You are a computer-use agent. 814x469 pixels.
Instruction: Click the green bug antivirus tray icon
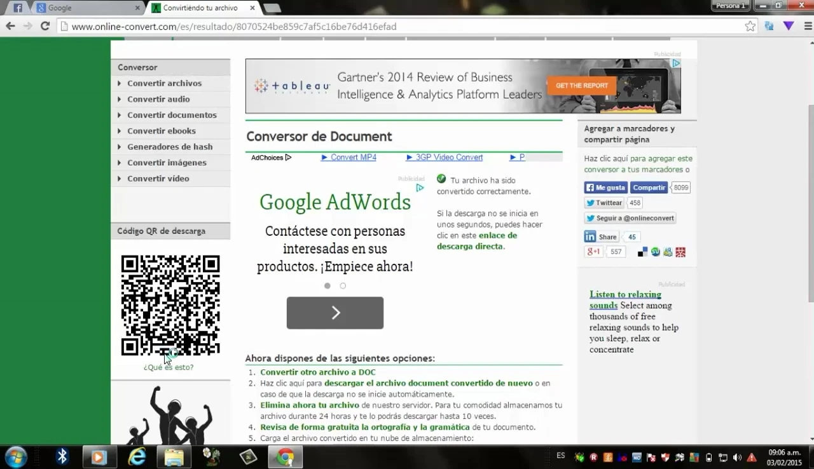tap(579, 457)
